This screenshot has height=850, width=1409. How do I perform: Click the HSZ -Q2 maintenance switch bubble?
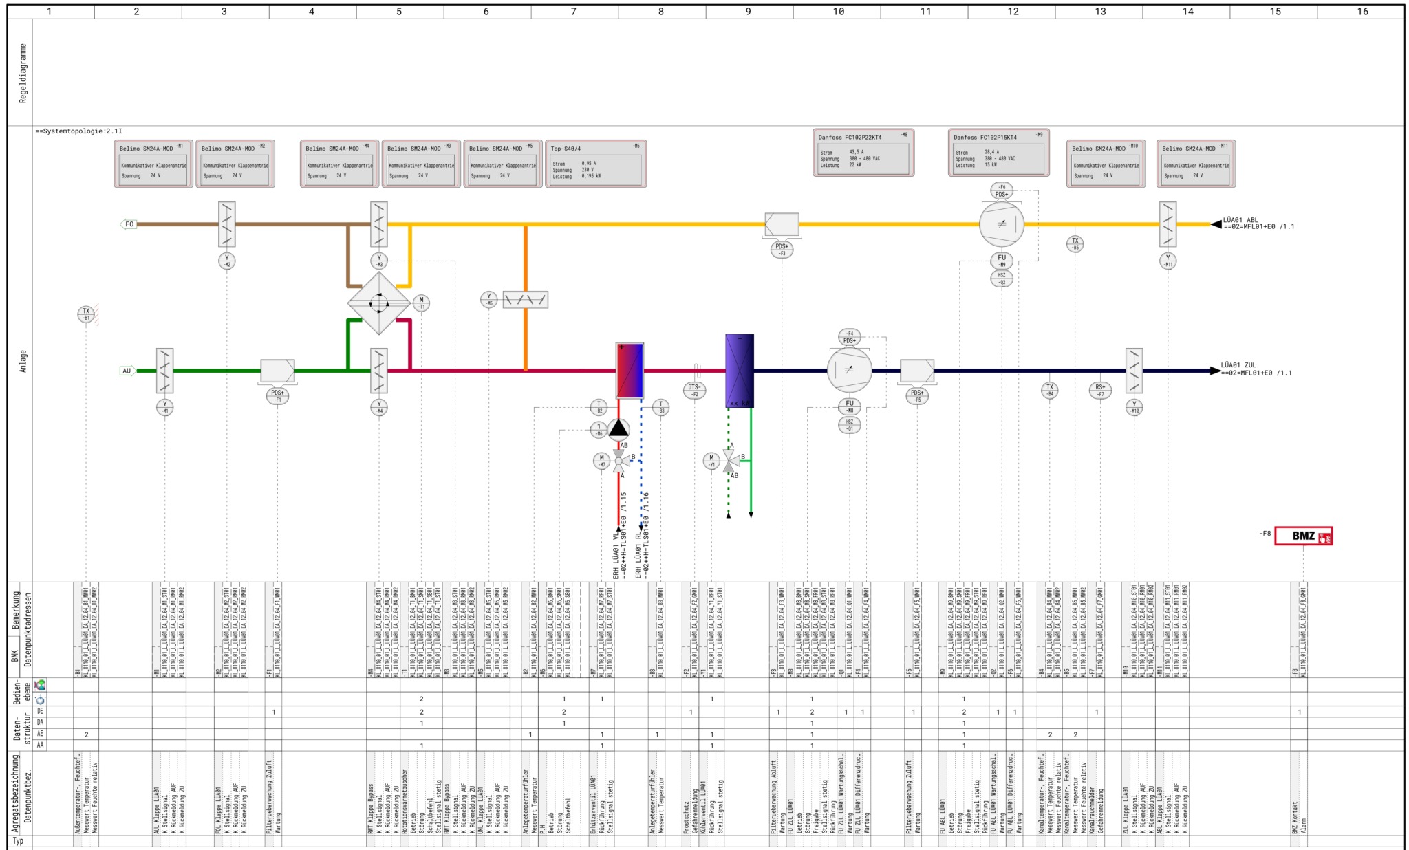1002,279
